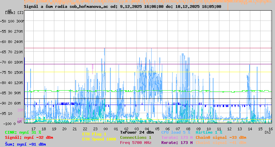Click the purple Rxrate legend entry
Screen dimensions: 275x147
(x=177, y=143)
